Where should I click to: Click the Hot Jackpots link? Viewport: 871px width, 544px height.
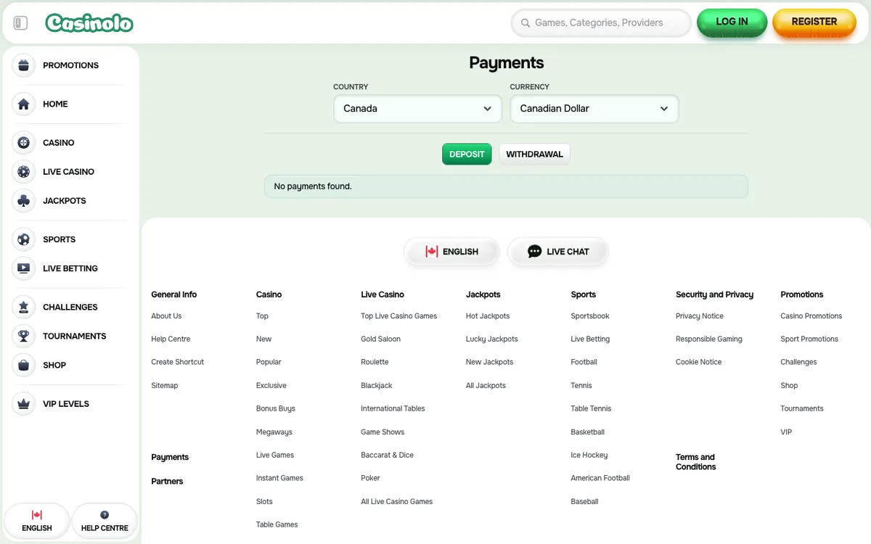(488, 316)
